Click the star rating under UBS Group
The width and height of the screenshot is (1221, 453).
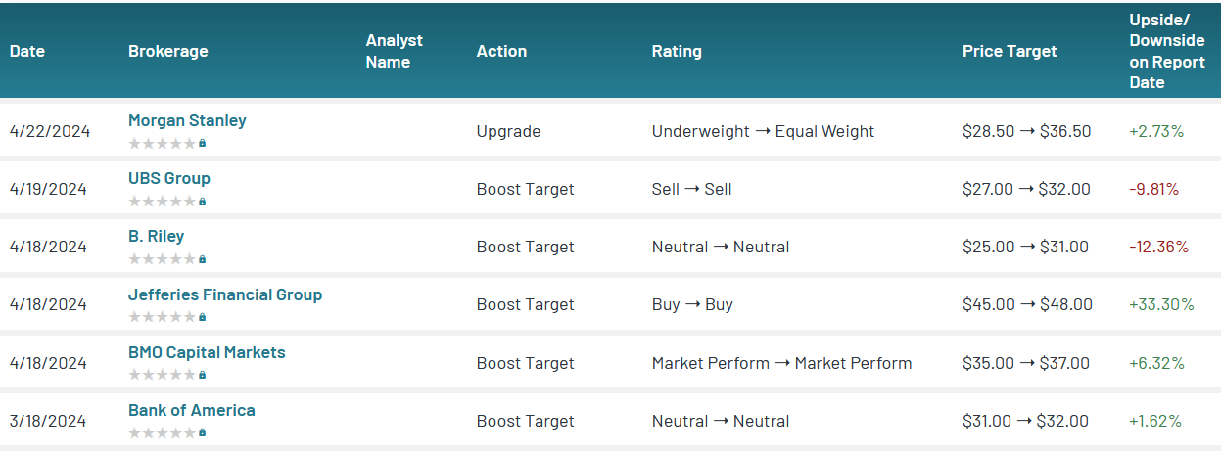point(162,202)
